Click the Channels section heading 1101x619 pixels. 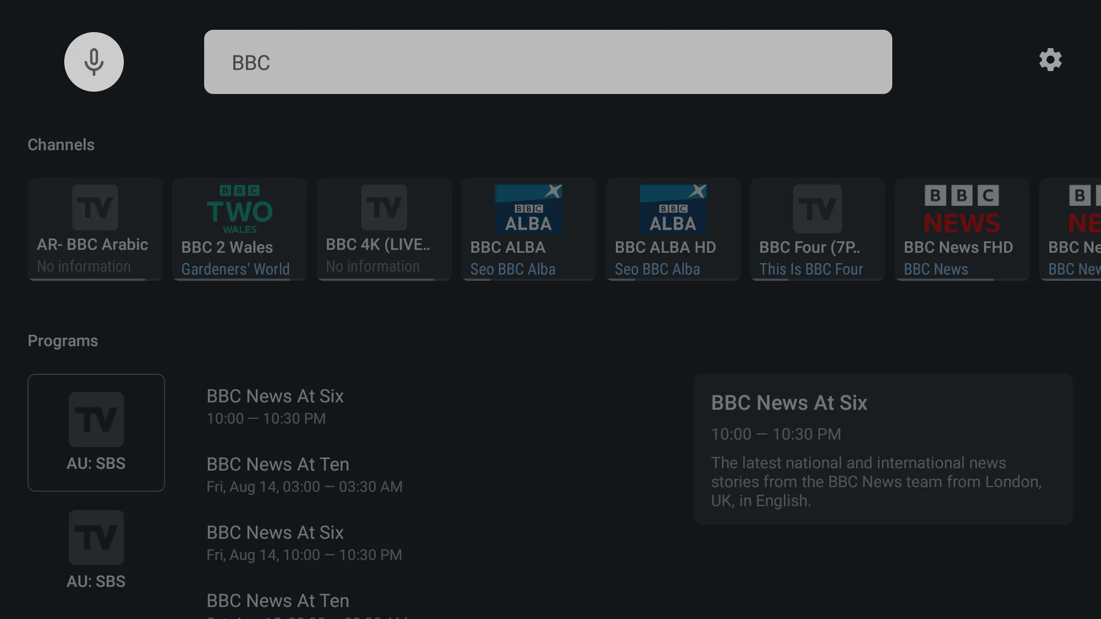click(61, 144)
